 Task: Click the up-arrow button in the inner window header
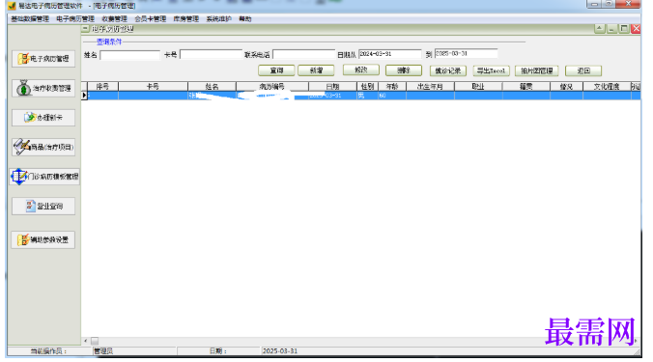[x=599, y=29]
